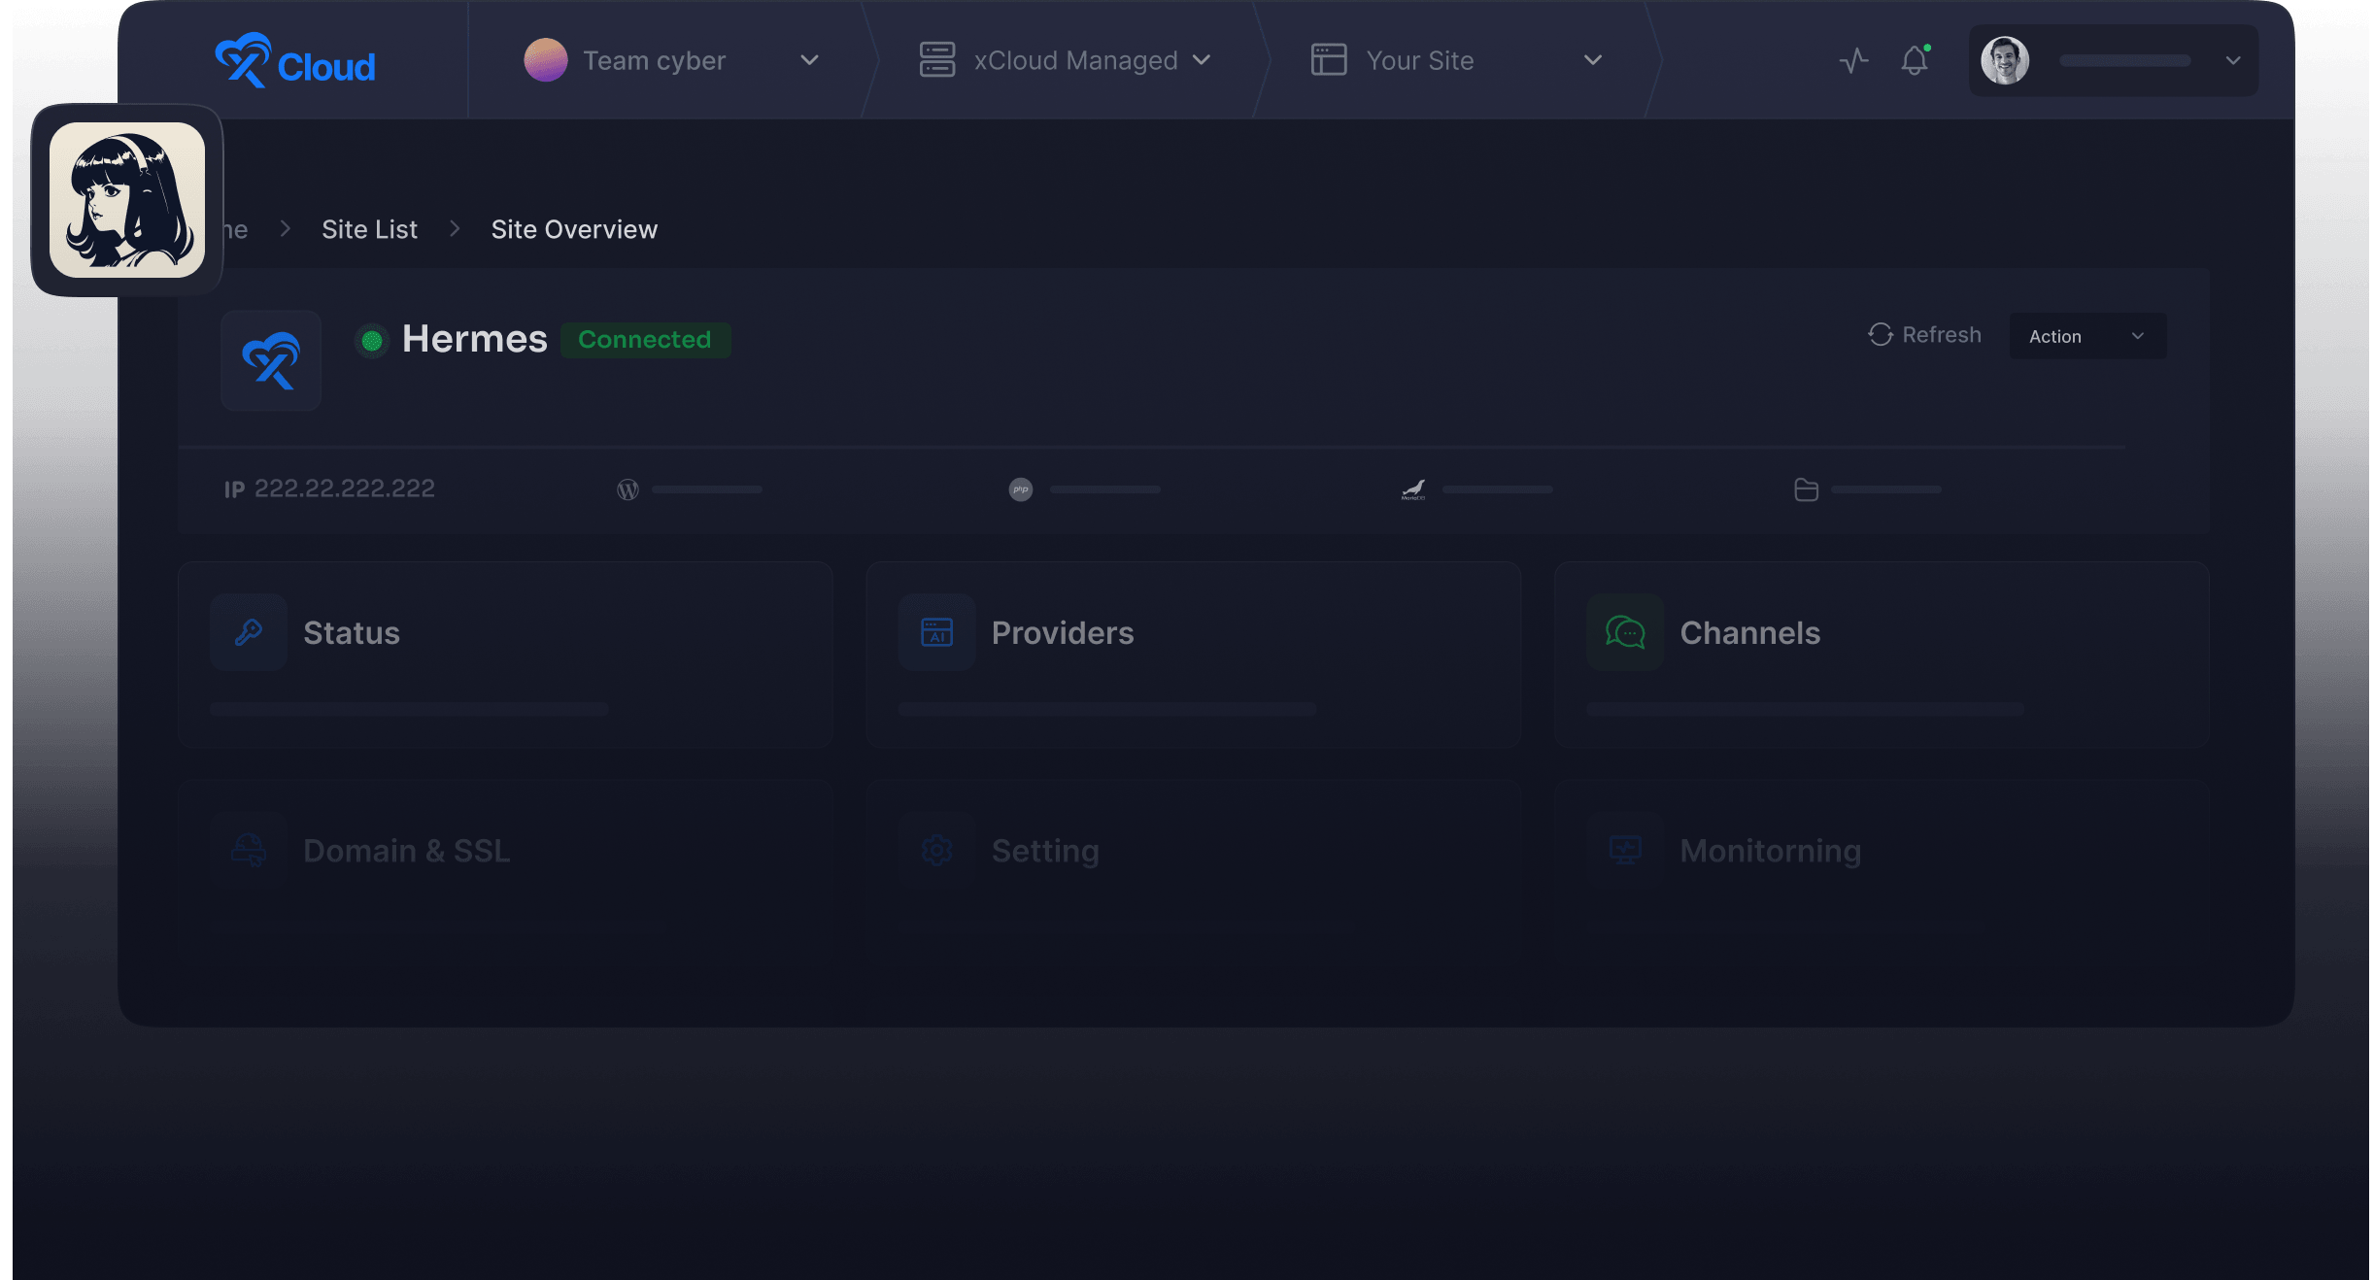
Task: Click the Providers AI icon
Action: point(936,632)
